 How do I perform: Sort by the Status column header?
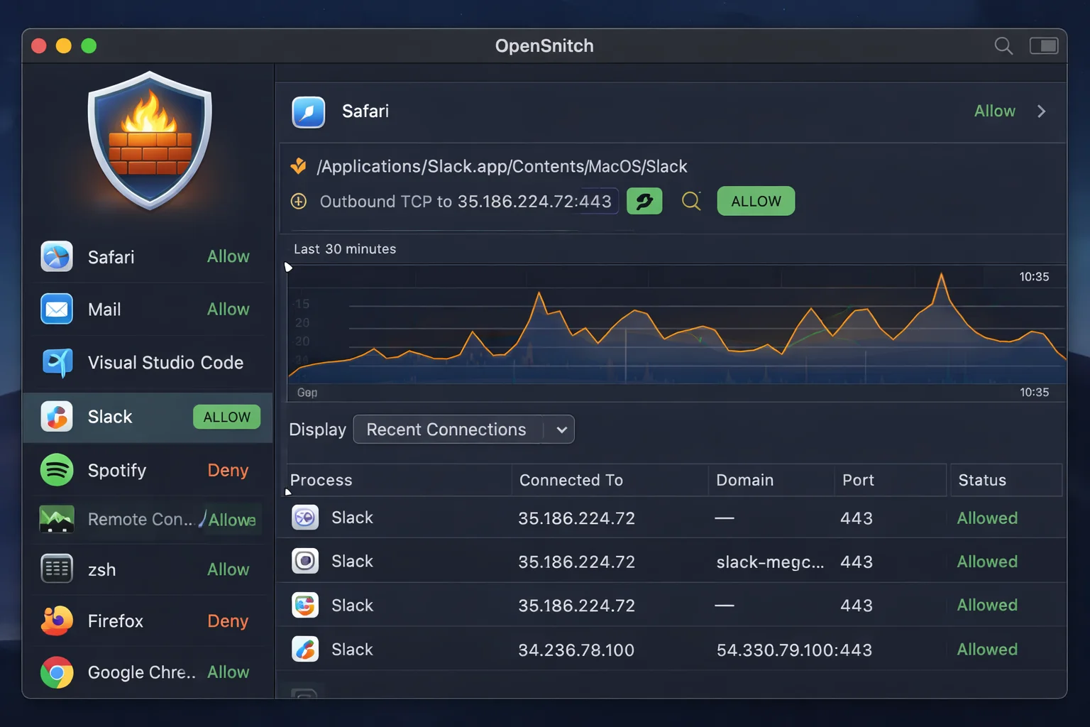tap(982, 480)
